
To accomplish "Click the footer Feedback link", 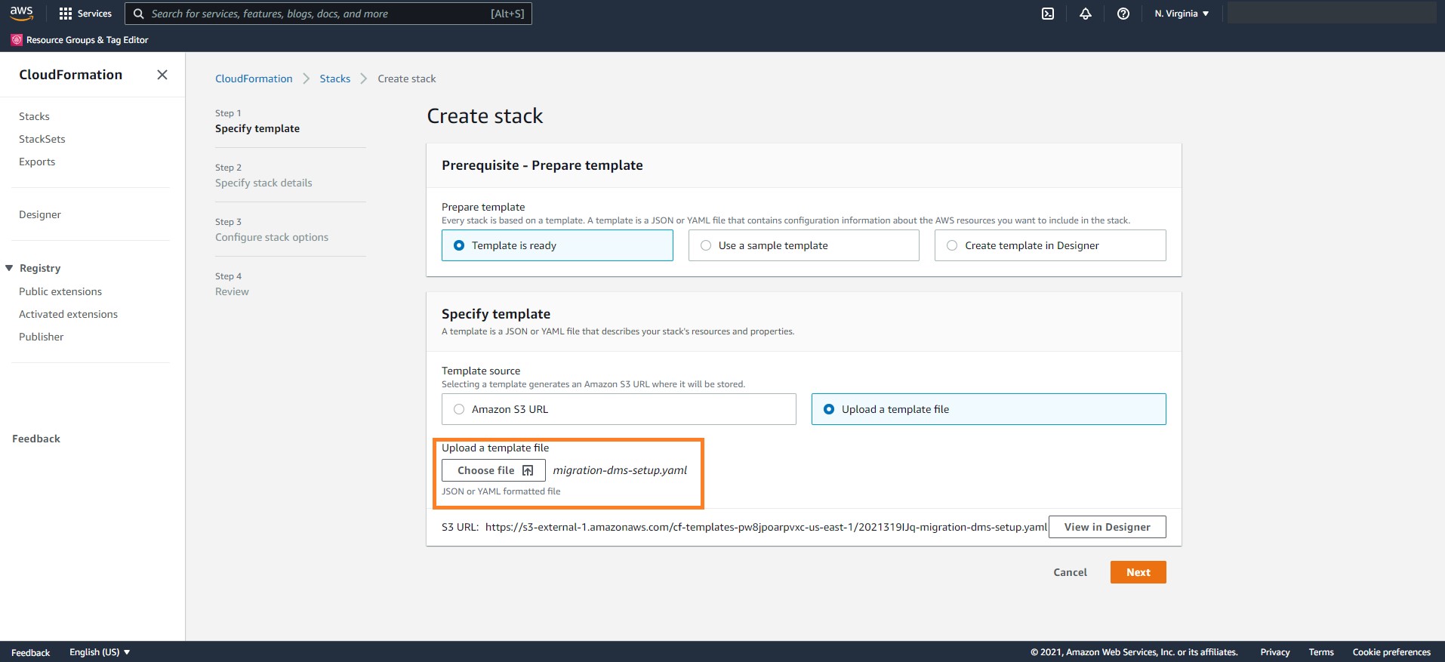I will click(31, 652).
